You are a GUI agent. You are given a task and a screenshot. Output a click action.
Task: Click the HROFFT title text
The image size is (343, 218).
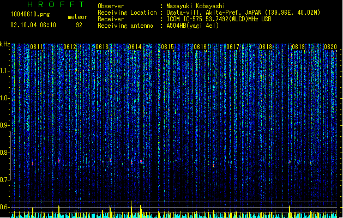(56, 4)
